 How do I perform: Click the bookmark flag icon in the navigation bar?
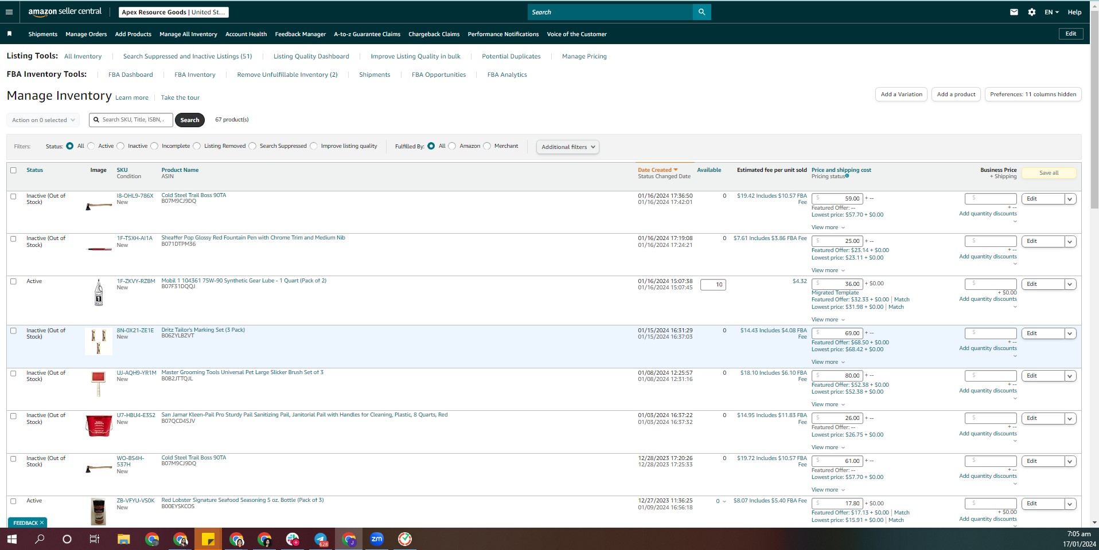[x=9, y=34]
